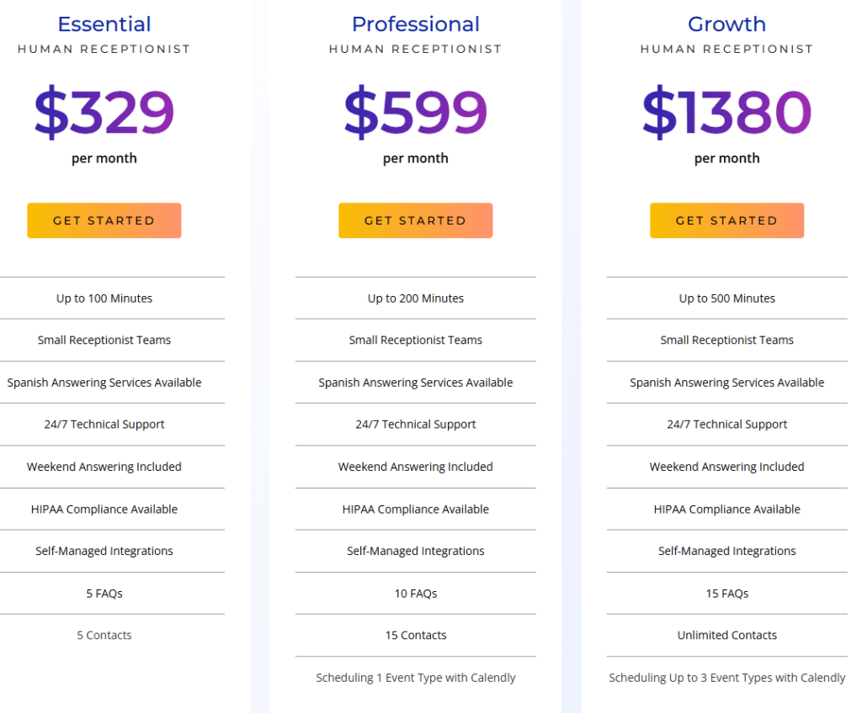Select 'Up to 500 Minutes' in Growth column
Viewport: 862px width, 713px height.
click(726, 298)
